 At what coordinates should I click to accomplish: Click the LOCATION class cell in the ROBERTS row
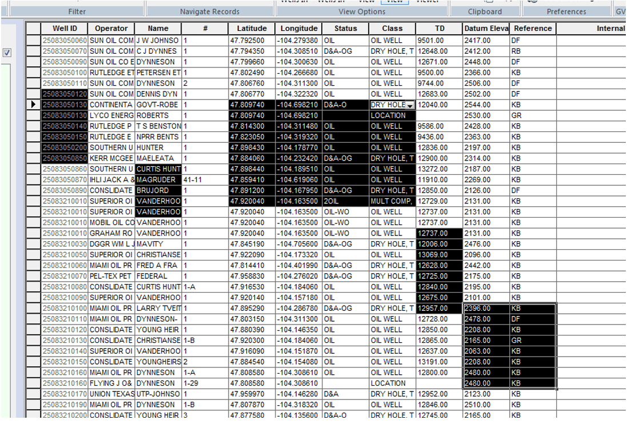pyautogui.click(x=392, y=115)
